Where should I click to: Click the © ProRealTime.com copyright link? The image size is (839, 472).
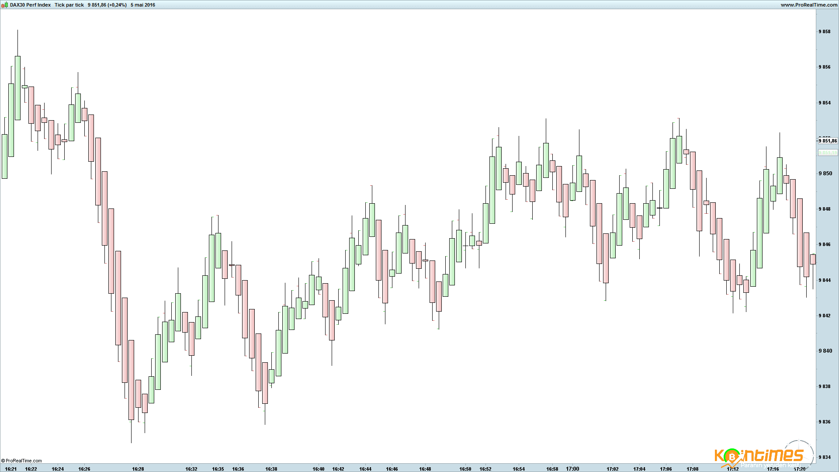point(21,461)
